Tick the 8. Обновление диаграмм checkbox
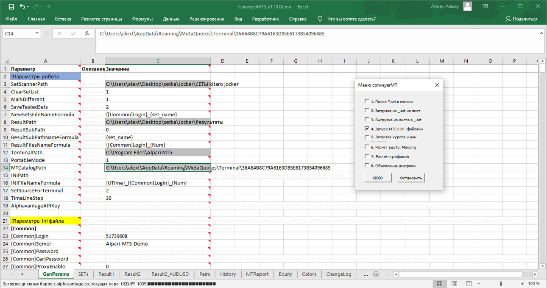The height and width of the screenshot is (288, 547). click(x=367, y=165)
